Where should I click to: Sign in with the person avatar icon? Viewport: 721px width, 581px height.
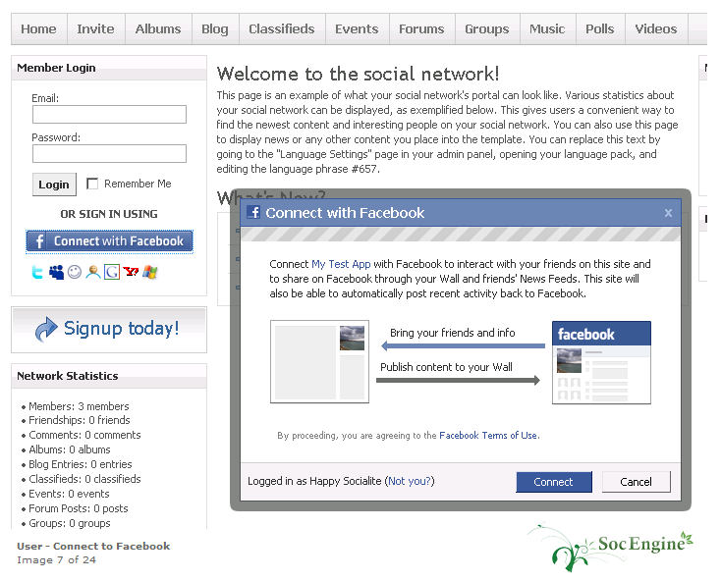pos(93,273)
